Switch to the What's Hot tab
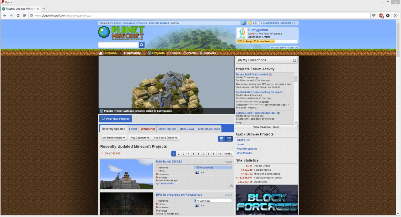Screen dimensions: 401x217 click(x=148, y=128)
